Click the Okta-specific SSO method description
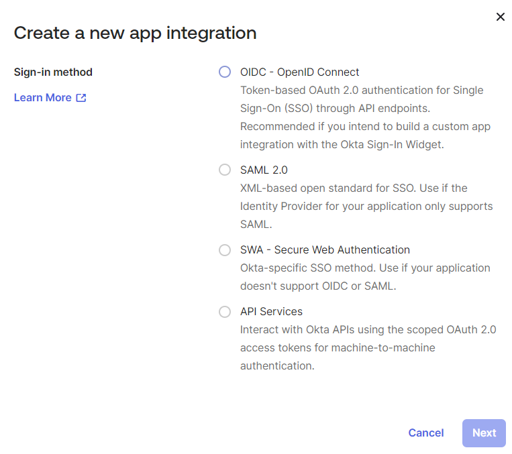Viewport: 512px width, 454px height. [365, 276]
